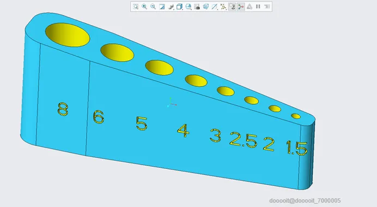Select the engraved number 8 on model

[x=63, y=109]
